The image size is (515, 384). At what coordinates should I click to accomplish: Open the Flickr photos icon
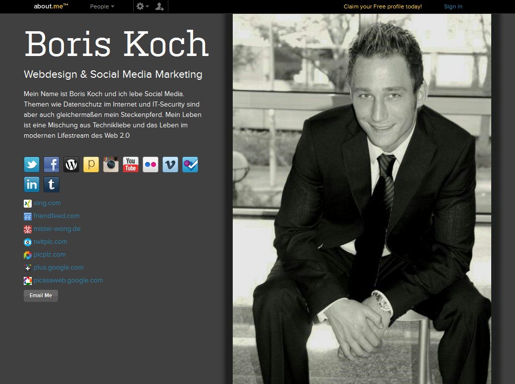point(151,165)
